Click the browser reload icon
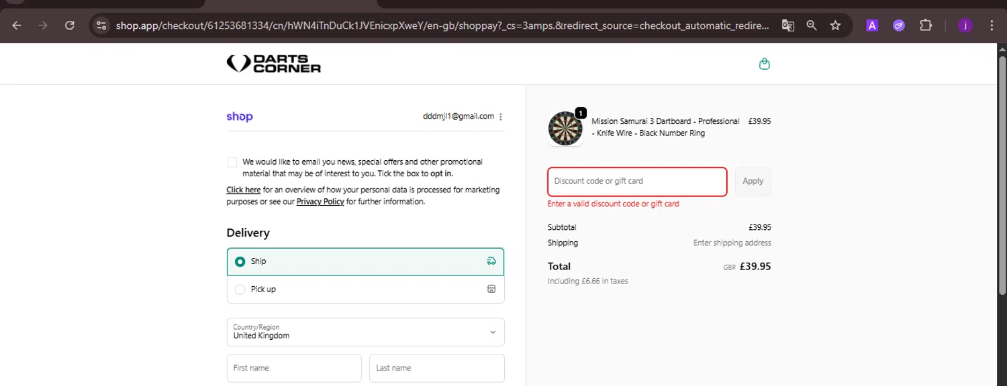Viewport: 1007px width, 386px height. pyautogui.click(x=70, y=25)
